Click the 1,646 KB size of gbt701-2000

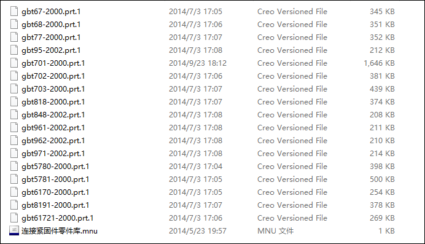379,63
